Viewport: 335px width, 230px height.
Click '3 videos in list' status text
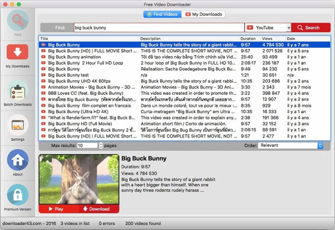[x=75, y=223]
